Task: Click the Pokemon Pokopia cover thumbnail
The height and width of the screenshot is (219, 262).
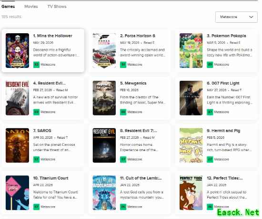Action: click(191, 50)
